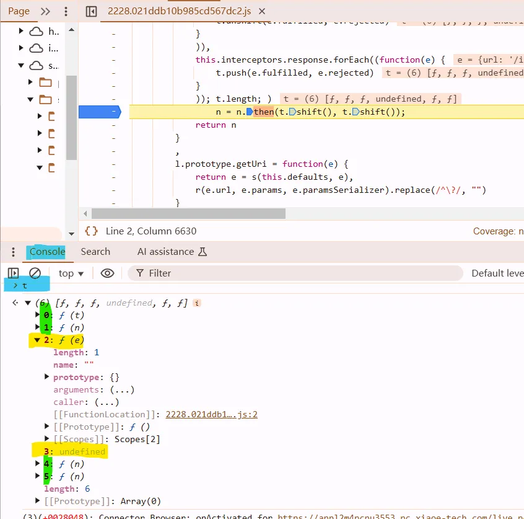Image resolution: width=524 pixels, height=519 pixels.
Task: Create live expression with the eye icon
Action: (x=107, y=273)
